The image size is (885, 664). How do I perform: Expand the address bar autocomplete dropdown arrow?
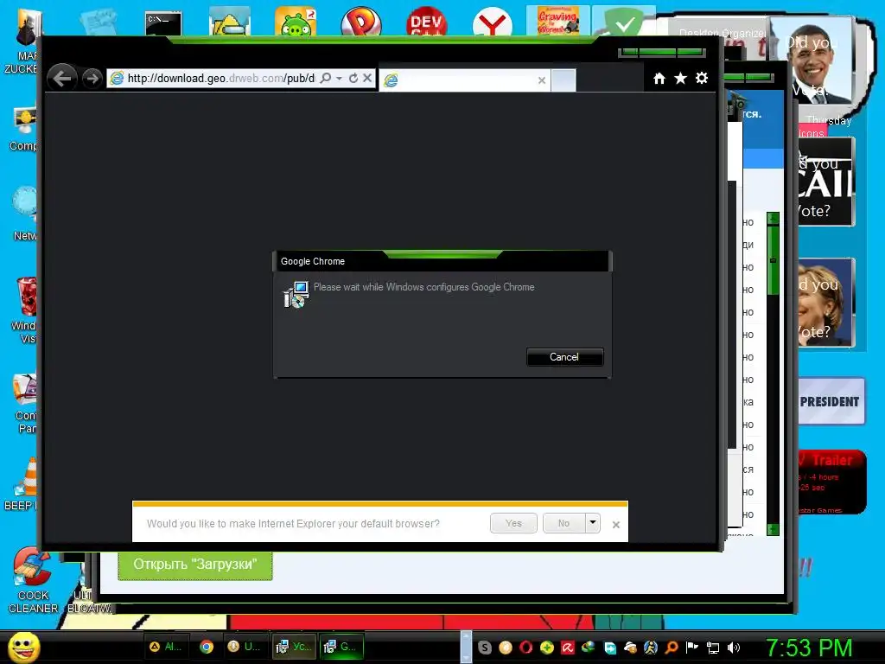tap(339, 79)
